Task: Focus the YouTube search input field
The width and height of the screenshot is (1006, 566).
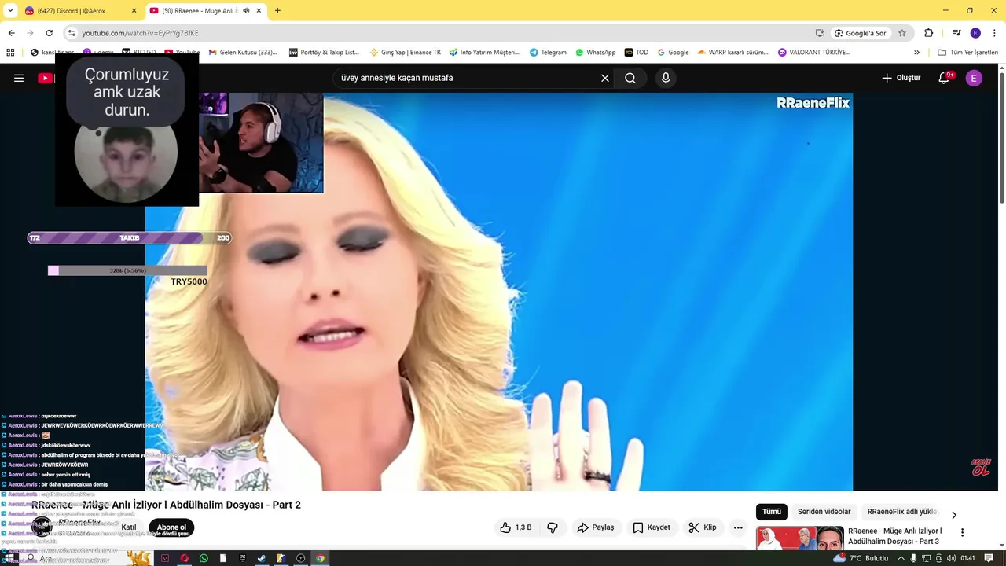Action: point(468,78)
